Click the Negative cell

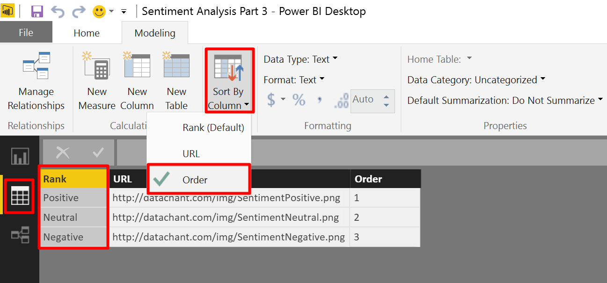point(74,237)
